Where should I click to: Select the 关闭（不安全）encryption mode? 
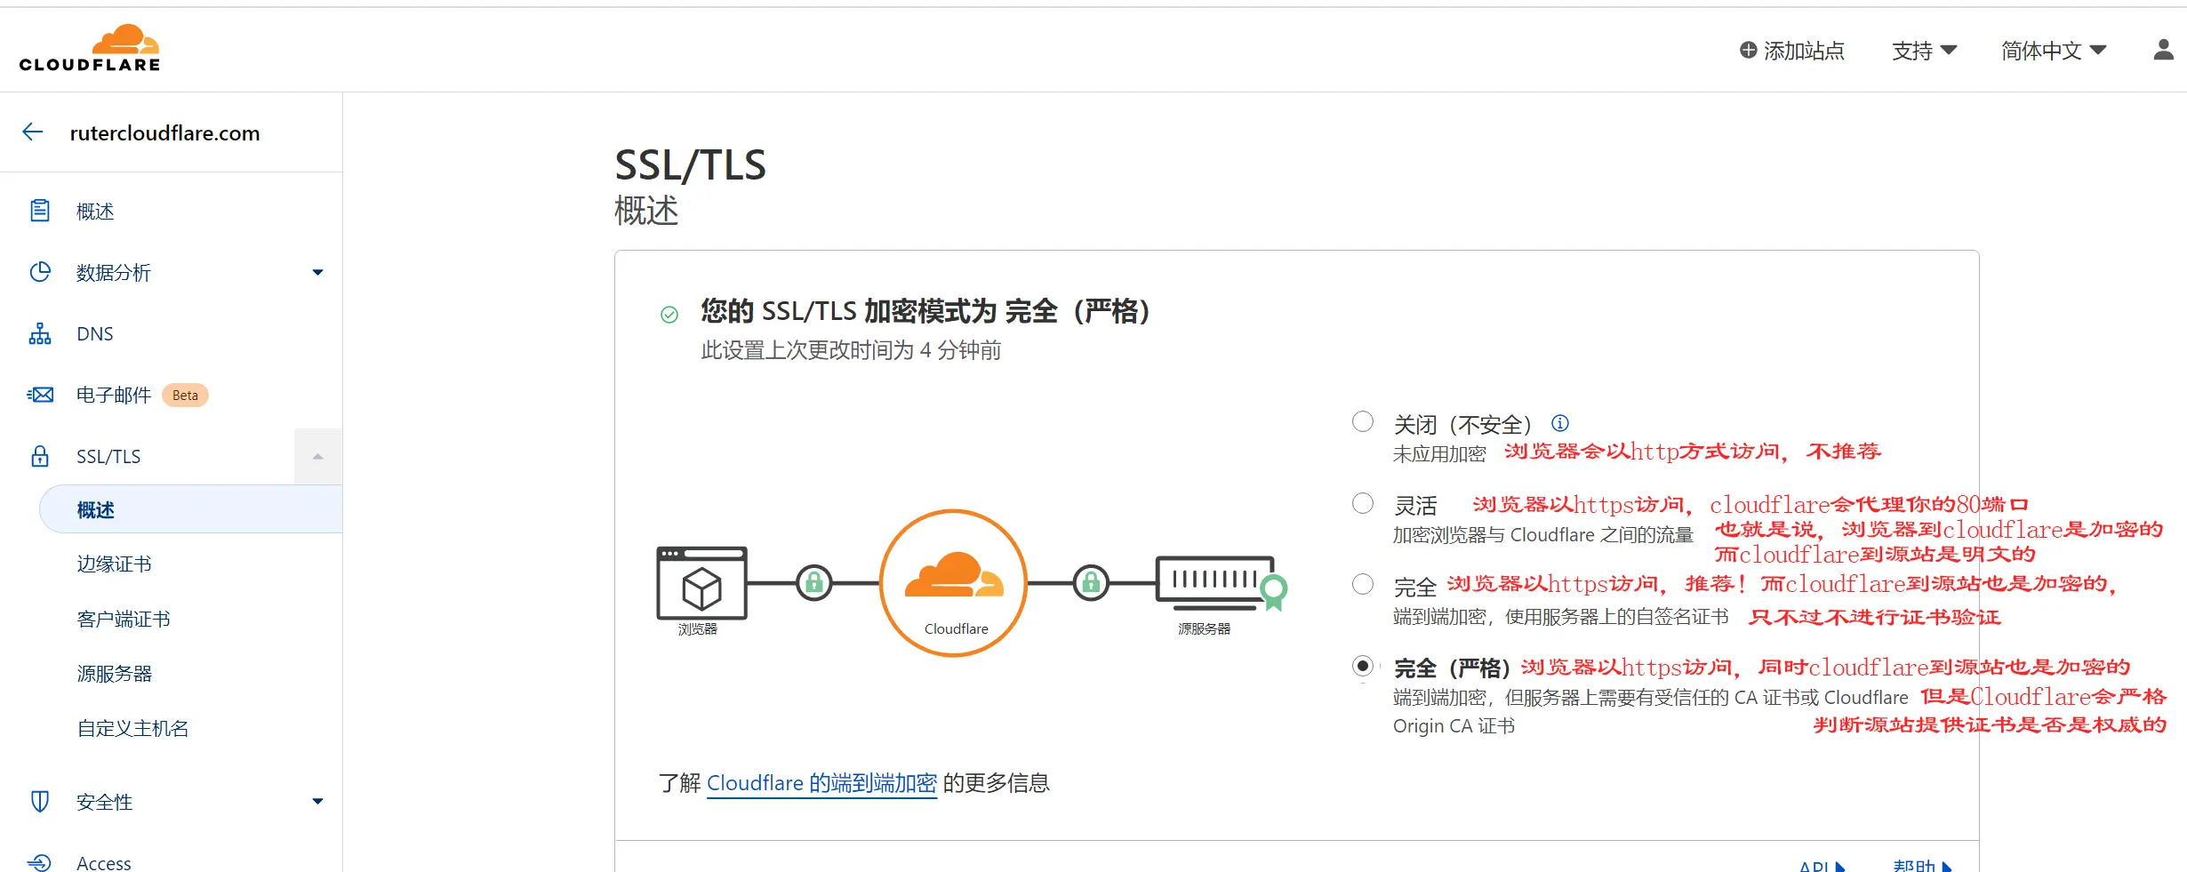[x=1363, y=421]
